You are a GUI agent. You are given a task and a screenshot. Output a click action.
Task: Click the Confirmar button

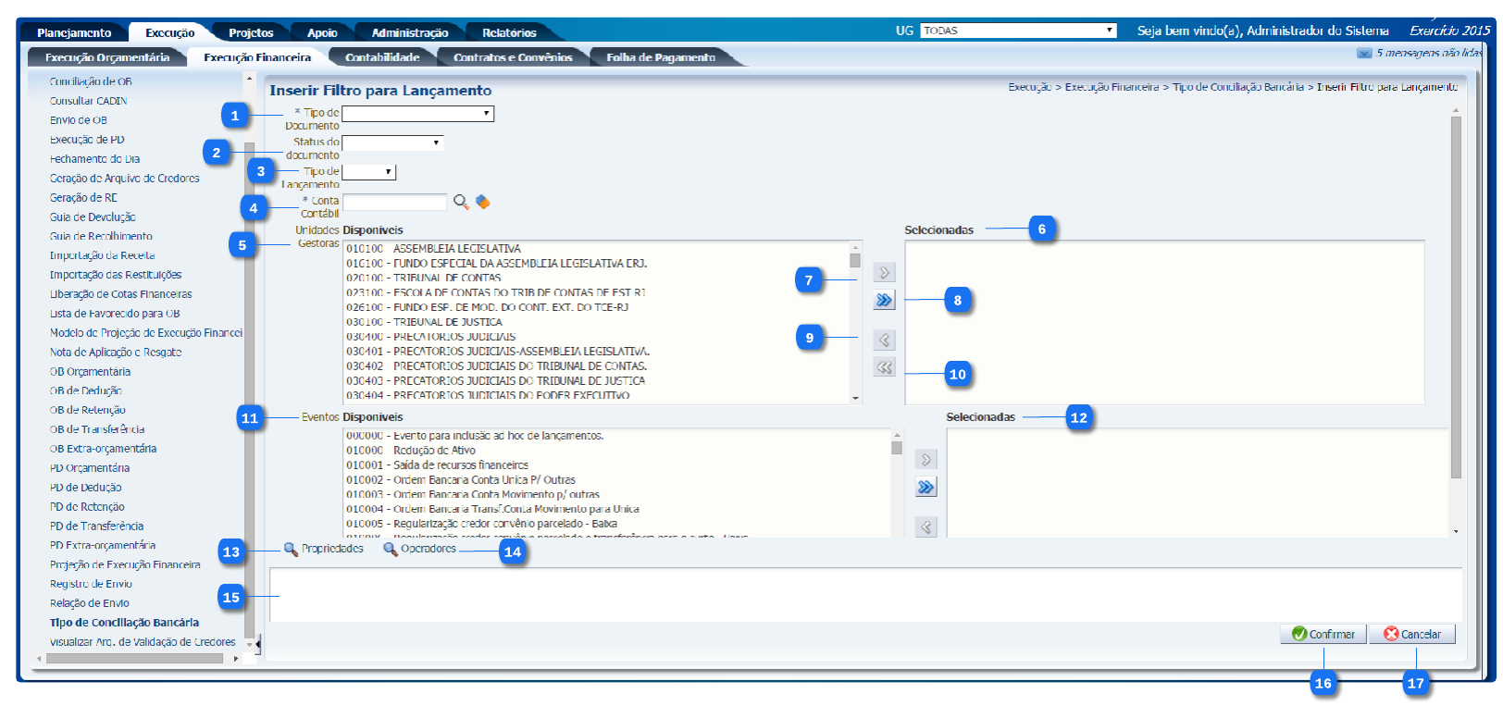pyautogui.click(x=1323, y=634)
